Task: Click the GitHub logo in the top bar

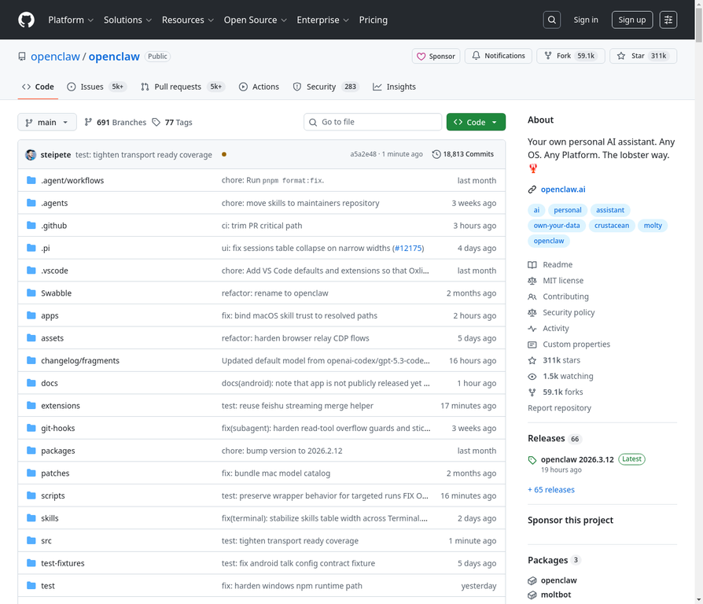Action: pyautogui.click(x=25, y=20)
